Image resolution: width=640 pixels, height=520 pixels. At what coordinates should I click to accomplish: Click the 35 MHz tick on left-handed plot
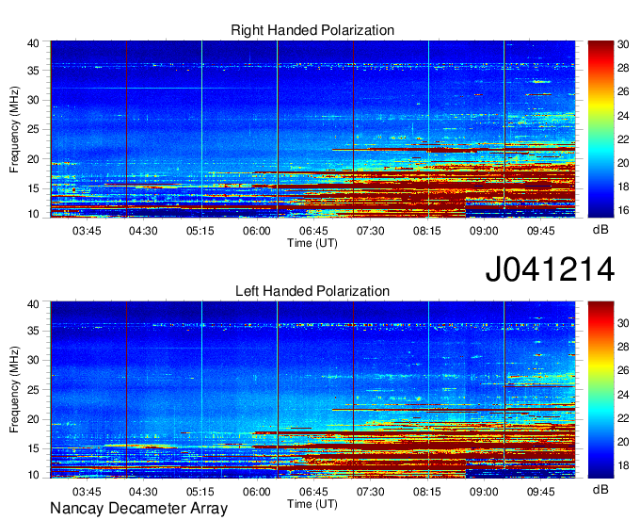(33, 331)
